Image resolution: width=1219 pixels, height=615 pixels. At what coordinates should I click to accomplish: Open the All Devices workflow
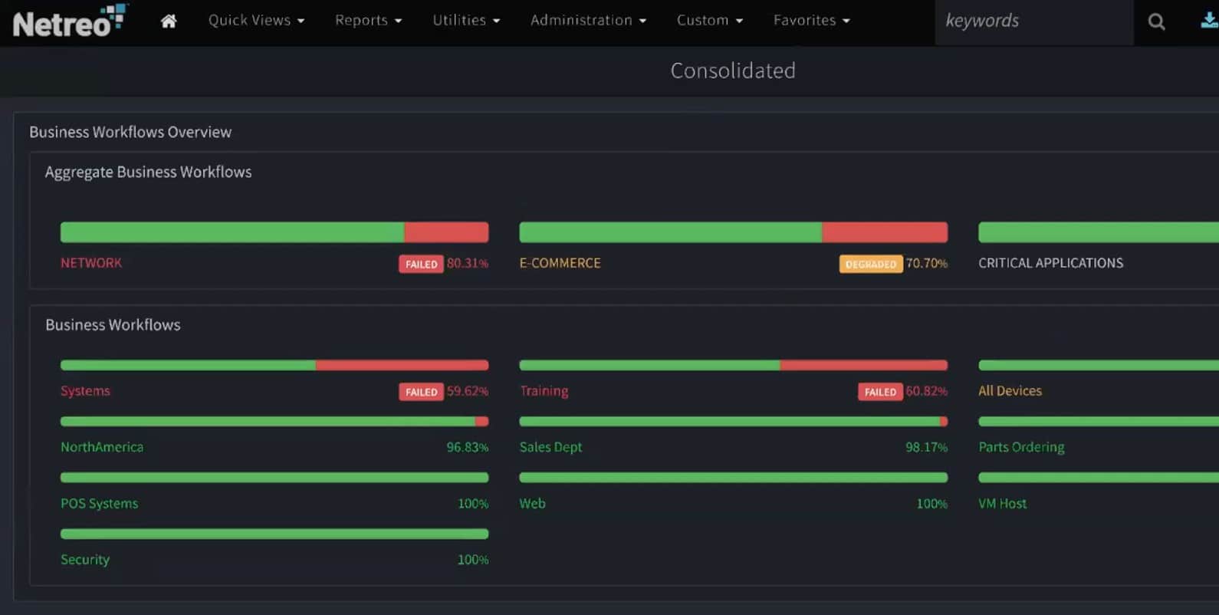(x=1010, y=391)
